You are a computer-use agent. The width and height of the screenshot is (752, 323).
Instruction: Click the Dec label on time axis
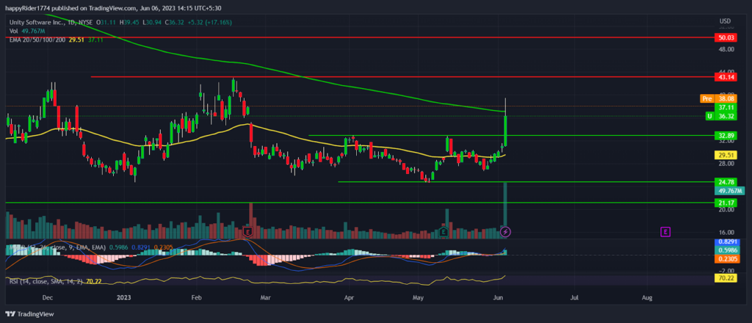(48, 297)
